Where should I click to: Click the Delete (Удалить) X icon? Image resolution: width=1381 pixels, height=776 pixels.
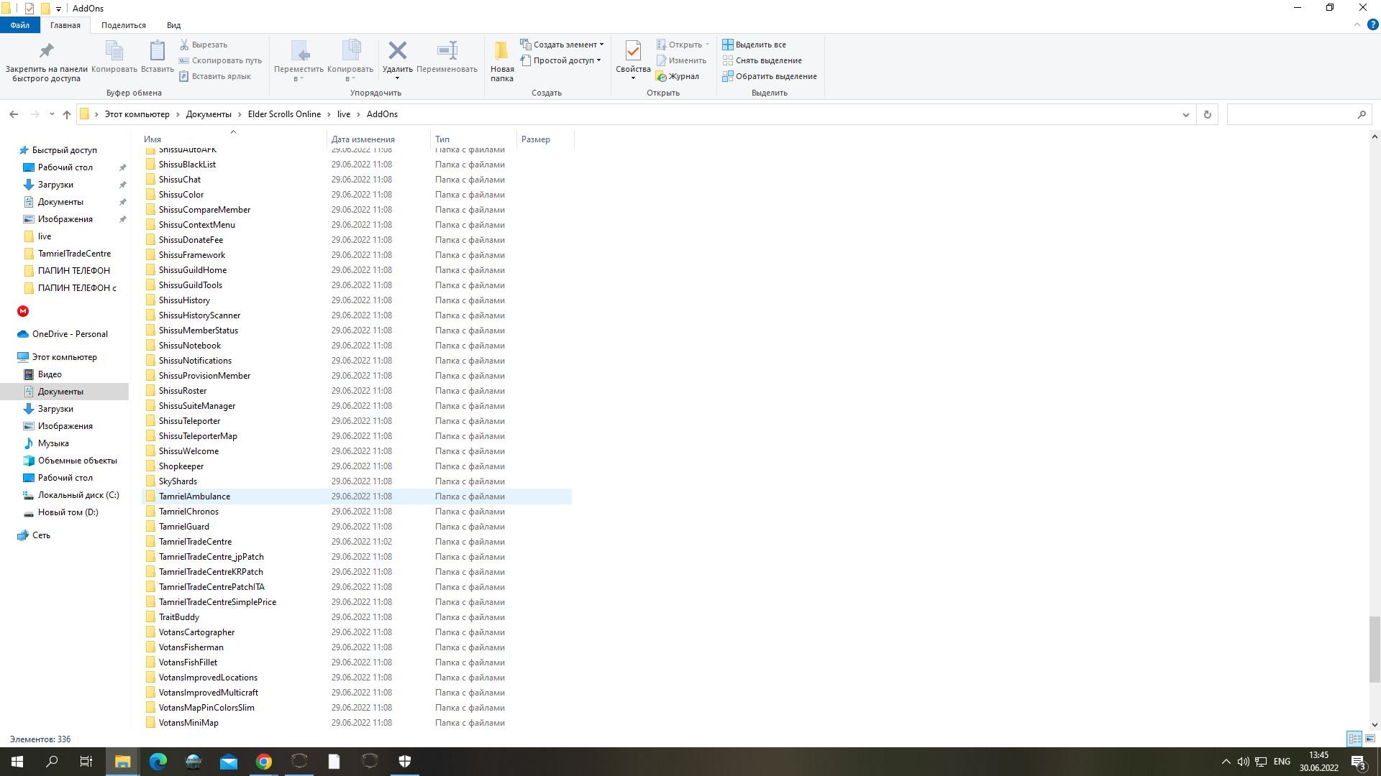point(397,50)
